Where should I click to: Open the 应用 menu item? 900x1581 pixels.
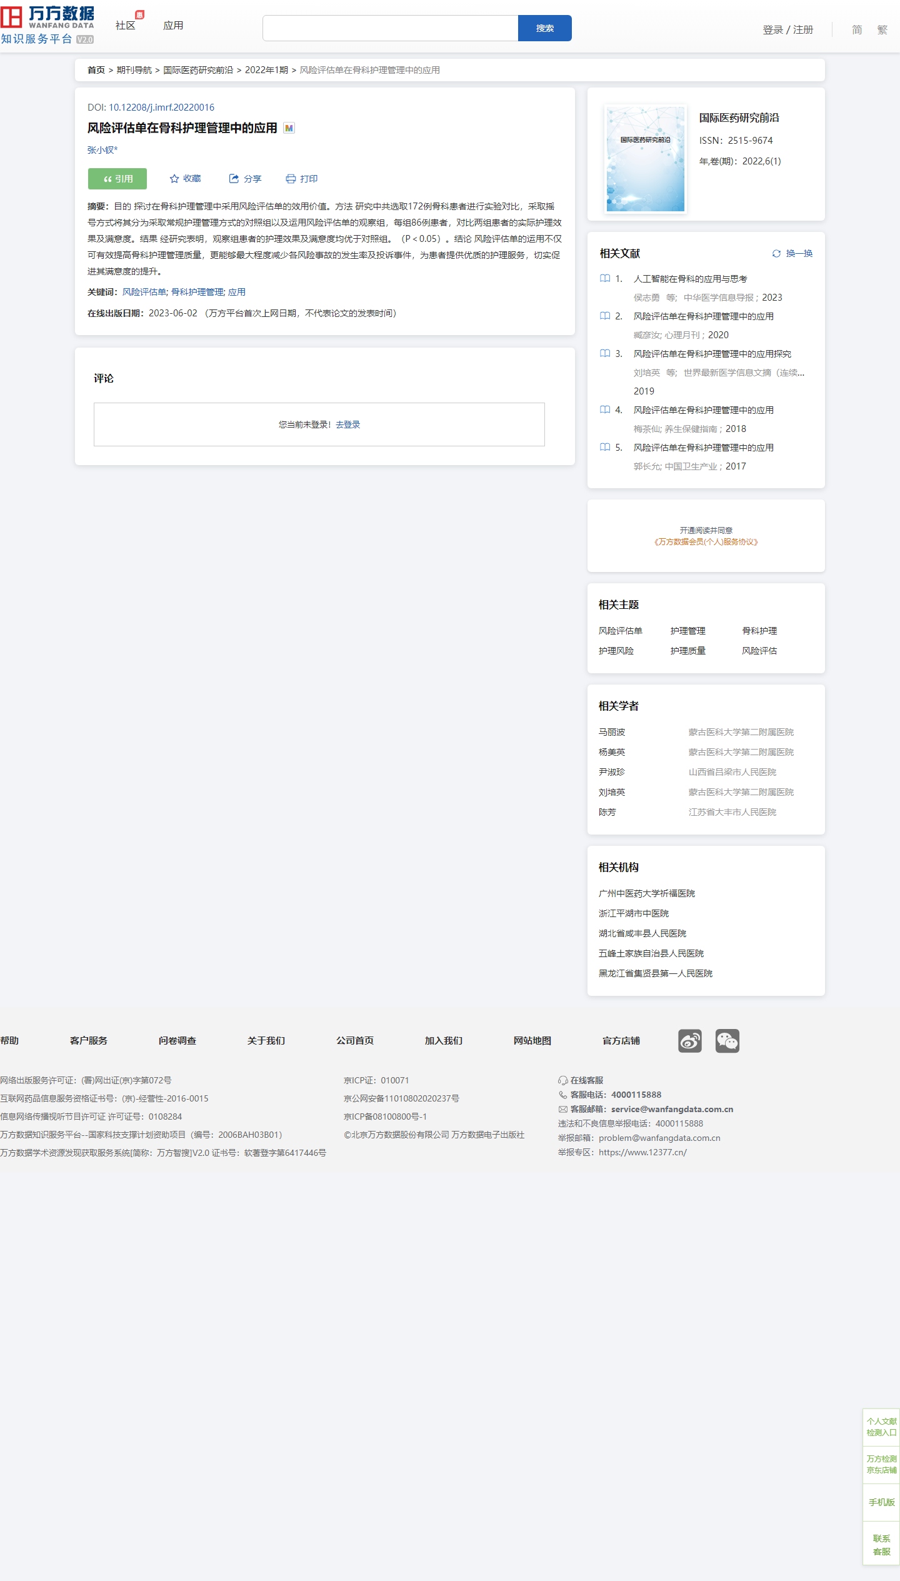(x=173, y=26)
